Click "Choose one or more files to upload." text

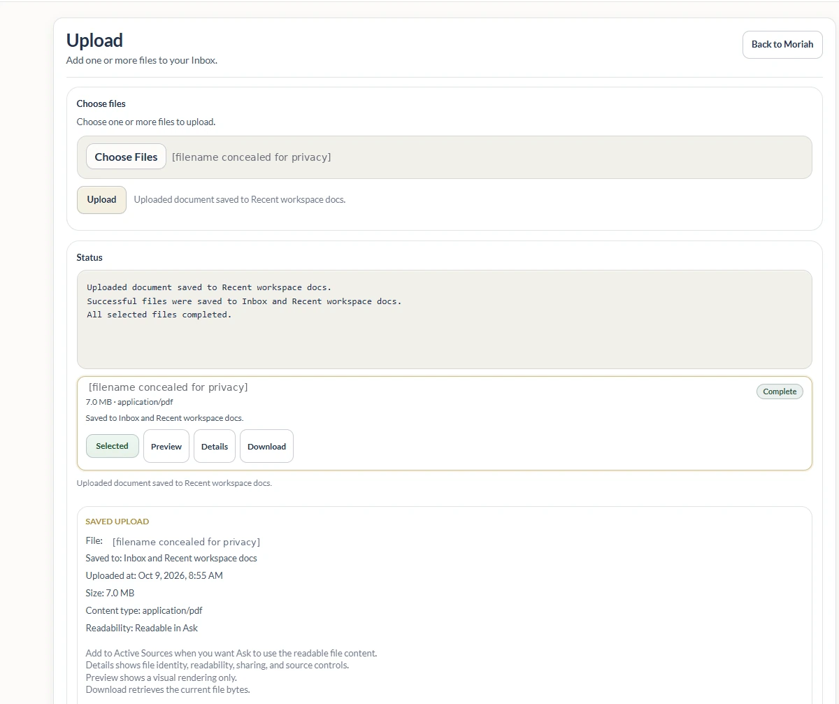[x=146, y=122]
